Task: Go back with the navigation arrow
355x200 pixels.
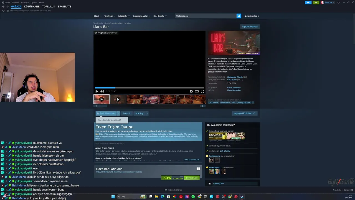Action: [3, 6]
